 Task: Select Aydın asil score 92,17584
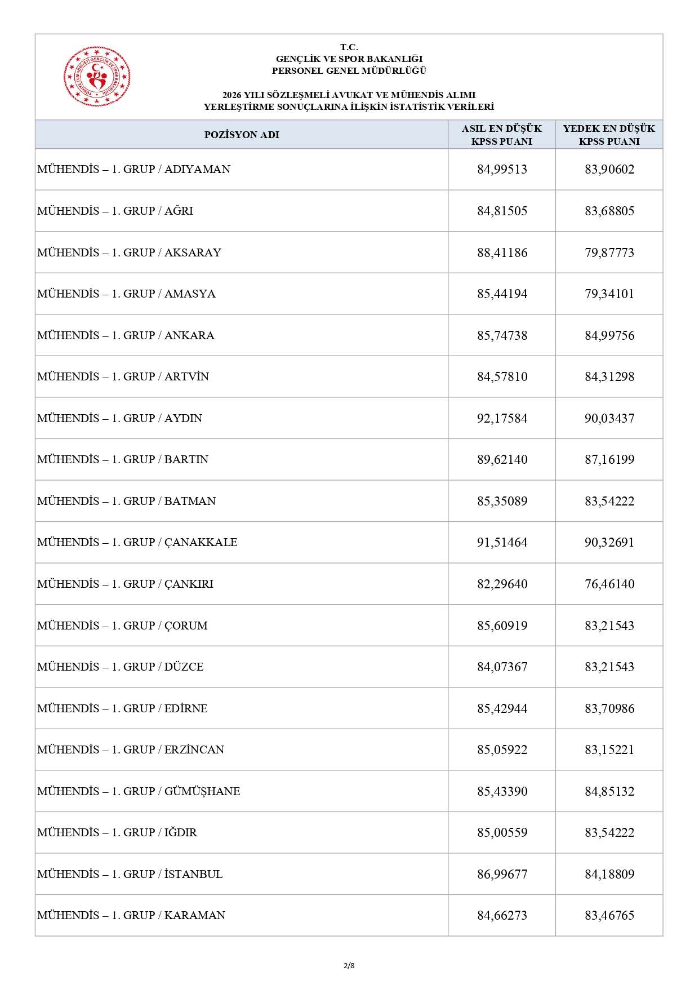click(502, 418)
